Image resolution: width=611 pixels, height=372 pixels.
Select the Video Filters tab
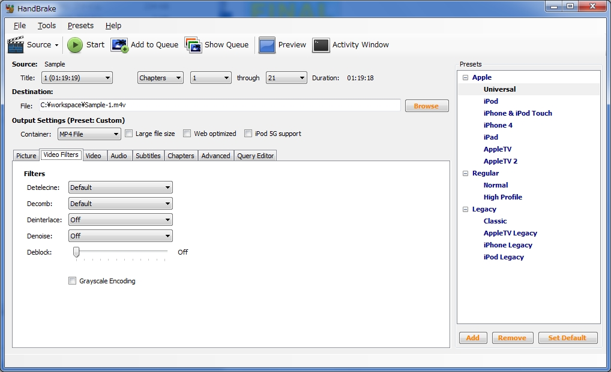tap(61, 155)
